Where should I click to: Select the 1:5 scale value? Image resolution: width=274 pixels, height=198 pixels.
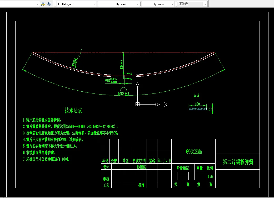pos(210,176)
